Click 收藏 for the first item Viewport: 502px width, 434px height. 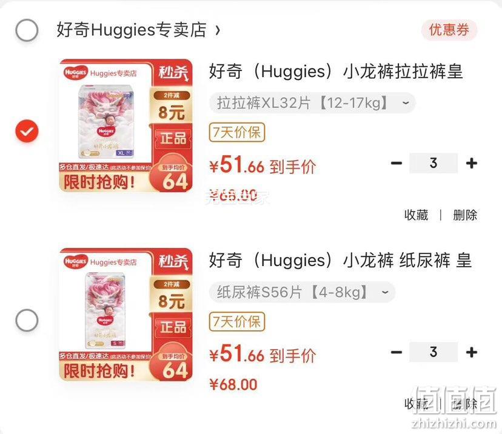(416, 215)
